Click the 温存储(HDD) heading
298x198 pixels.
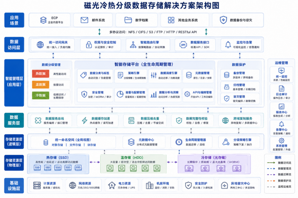tap(132, 158)
